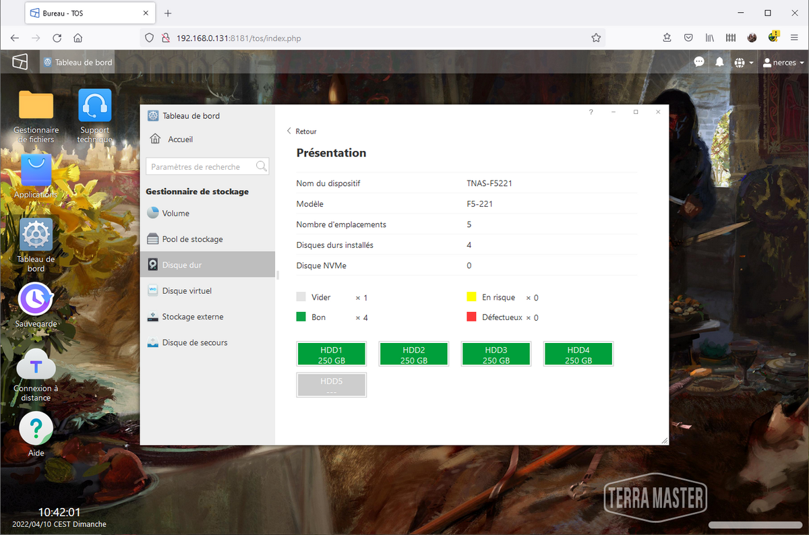
Task: Click the browser address bar URL
Action: point(239,38)
